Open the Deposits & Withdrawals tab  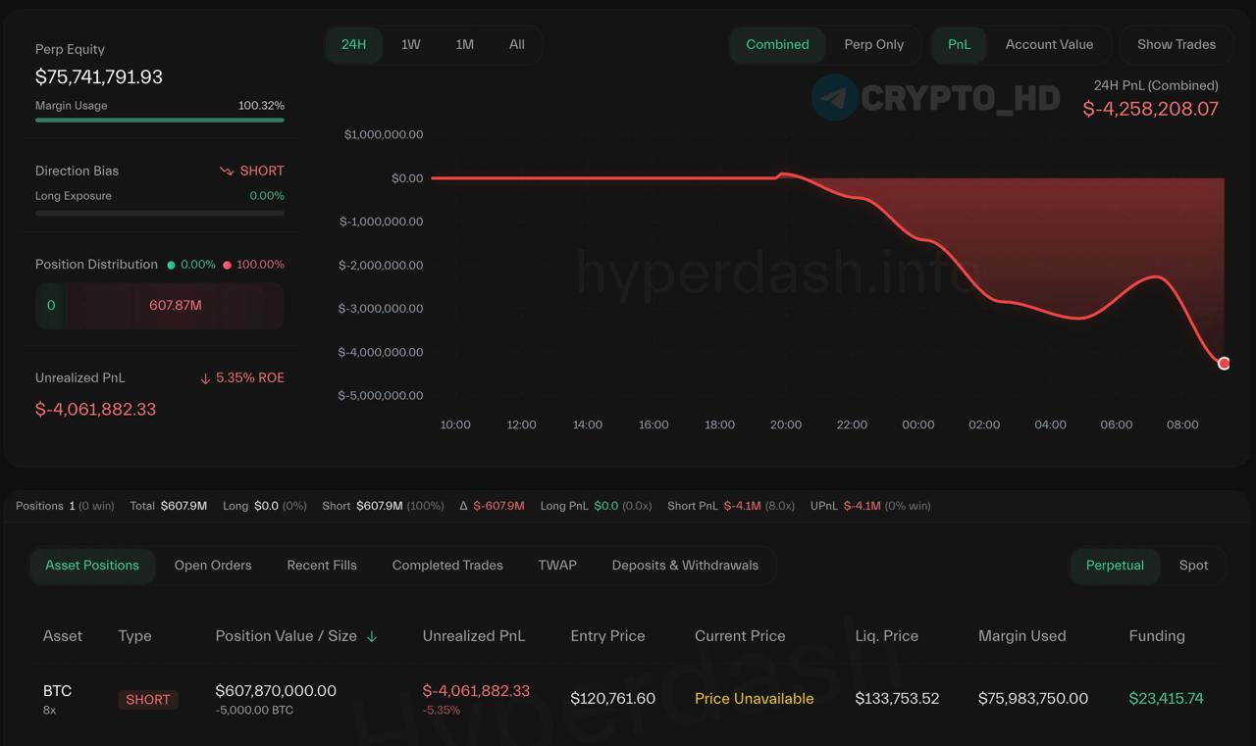point(685,566)
